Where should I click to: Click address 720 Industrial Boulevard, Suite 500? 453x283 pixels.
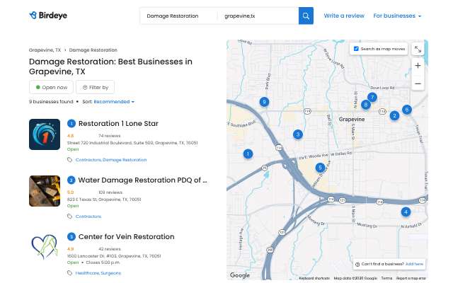[132, 143]
